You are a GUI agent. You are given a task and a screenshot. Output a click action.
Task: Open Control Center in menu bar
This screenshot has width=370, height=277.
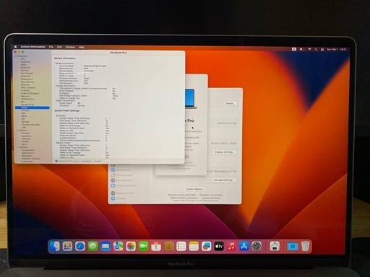(322, 49)
